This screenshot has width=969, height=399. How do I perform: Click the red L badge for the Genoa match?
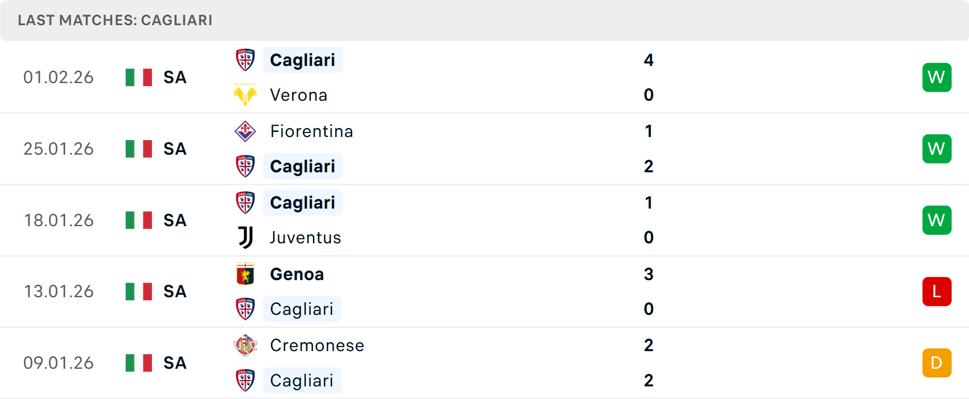point(937,291)
